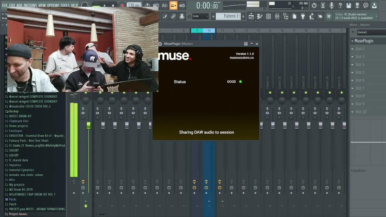Open the TOOLS menu
Screen dimensions: 386x217
[65, 5]
